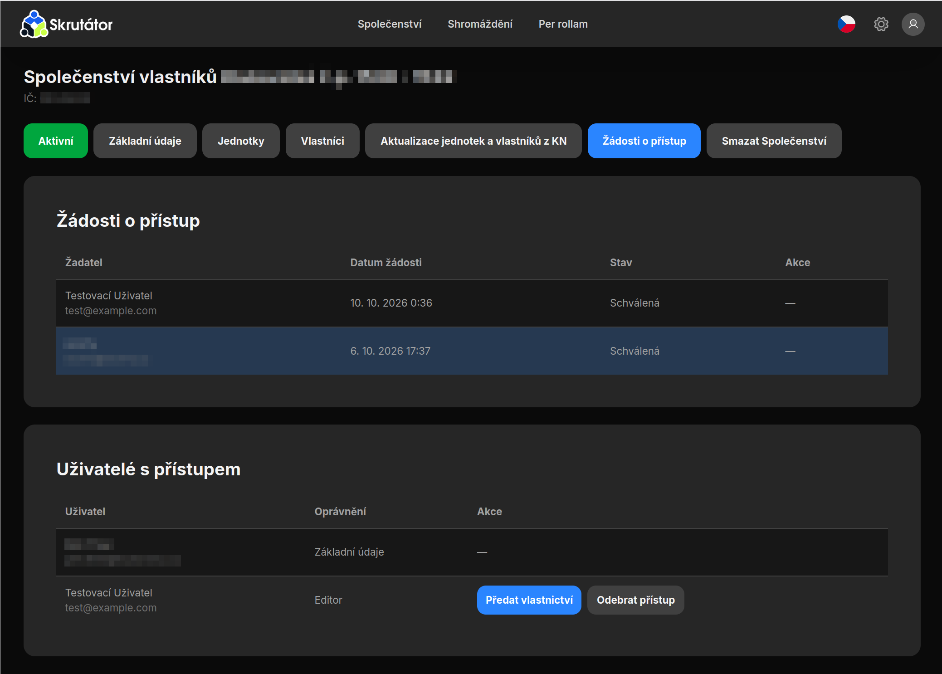Open Shromáždění menu item
Image resolution: width=942 pixels, height=674 pixels.
click(480, 24)
